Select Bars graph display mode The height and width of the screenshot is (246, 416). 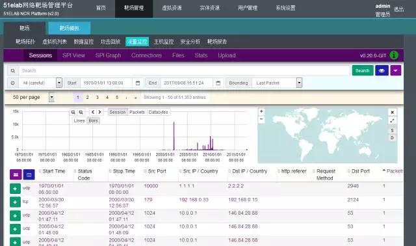(93, 120)
